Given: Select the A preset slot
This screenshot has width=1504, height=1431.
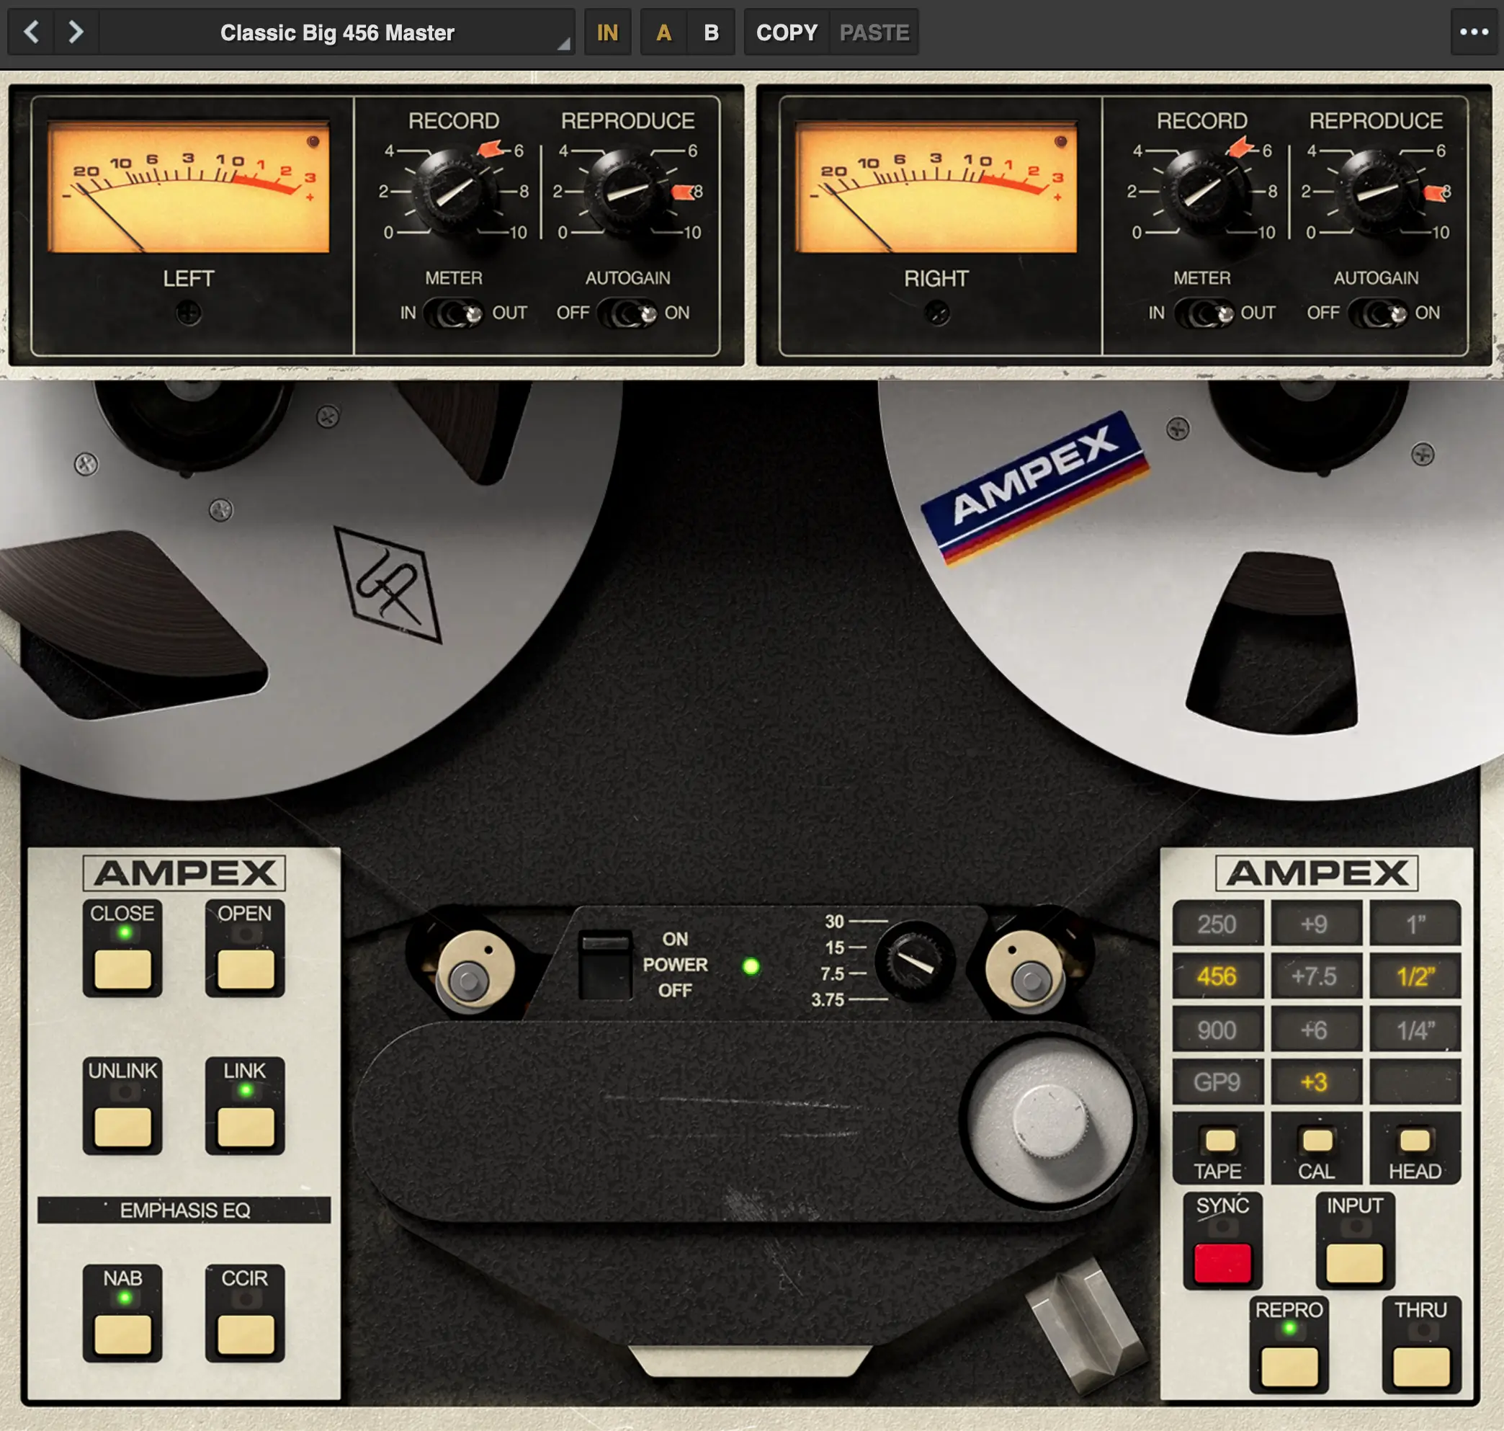Looking at the screenshot, I should [x=663, y=32].
